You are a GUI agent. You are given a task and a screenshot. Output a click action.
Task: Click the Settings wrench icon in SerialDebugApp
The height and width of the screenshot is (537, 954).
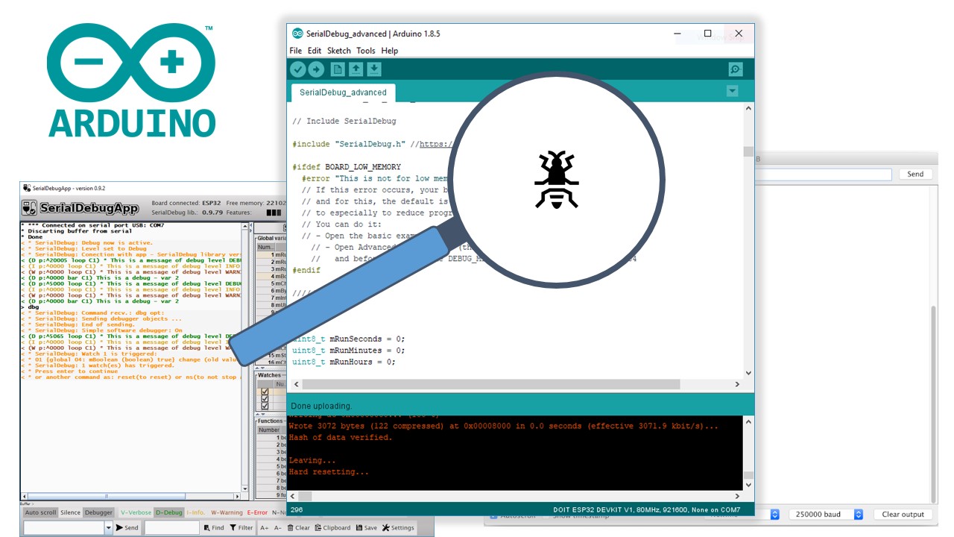point(394,527)
